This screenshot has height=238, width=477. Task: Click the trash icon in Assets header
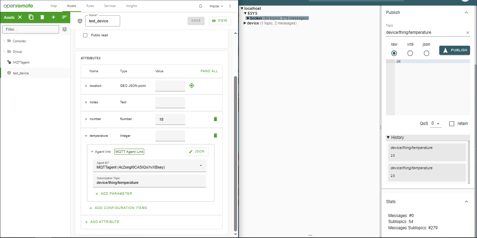pyautogui.click(x=42, y=17)
